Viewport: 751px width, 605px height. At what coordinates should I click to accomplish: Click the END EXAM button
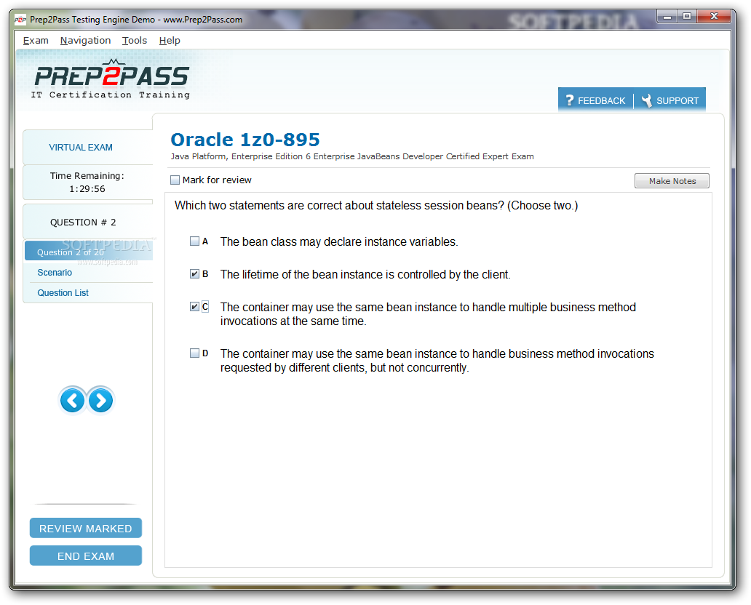point(86,556)
